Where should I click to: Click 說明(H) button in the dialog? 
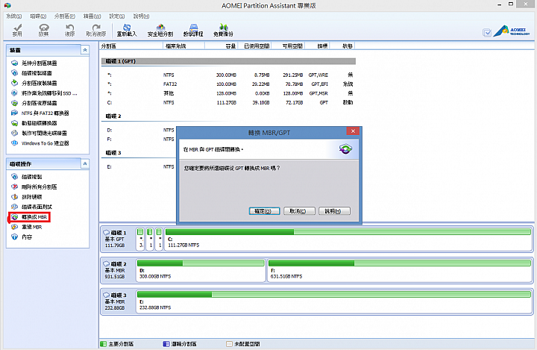334,211
